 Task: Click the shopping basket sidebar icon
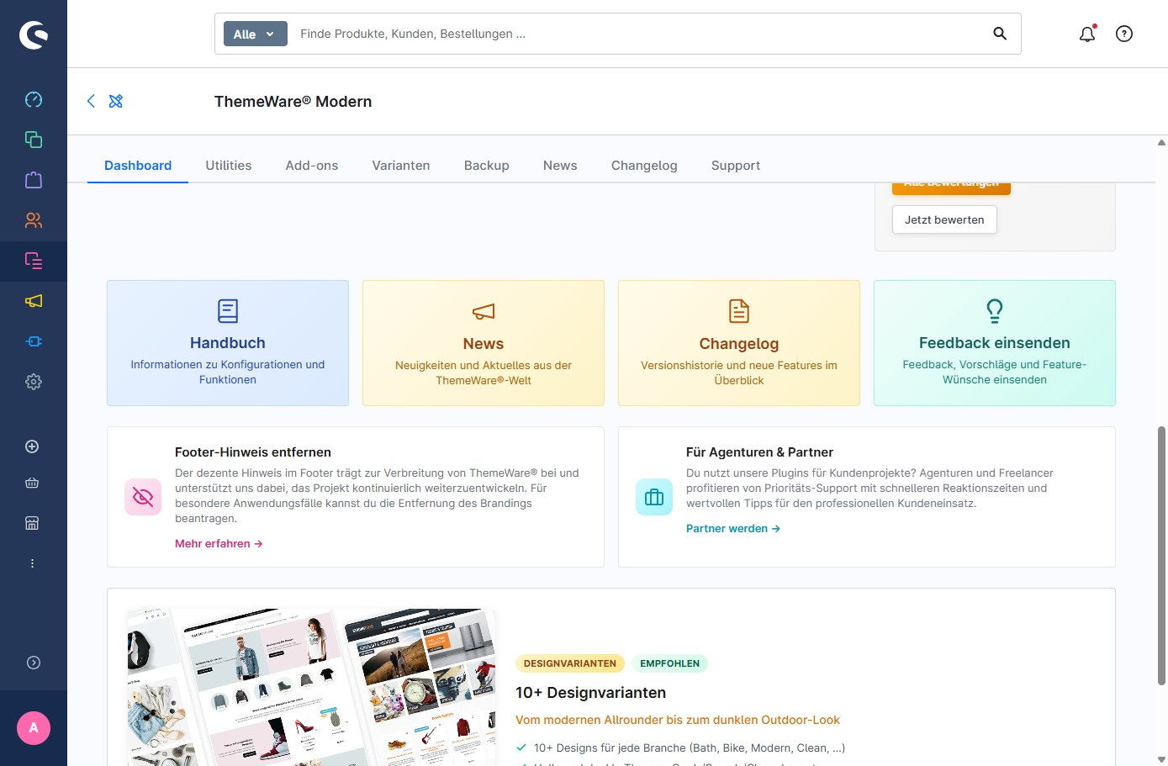[x=32, y=483]
